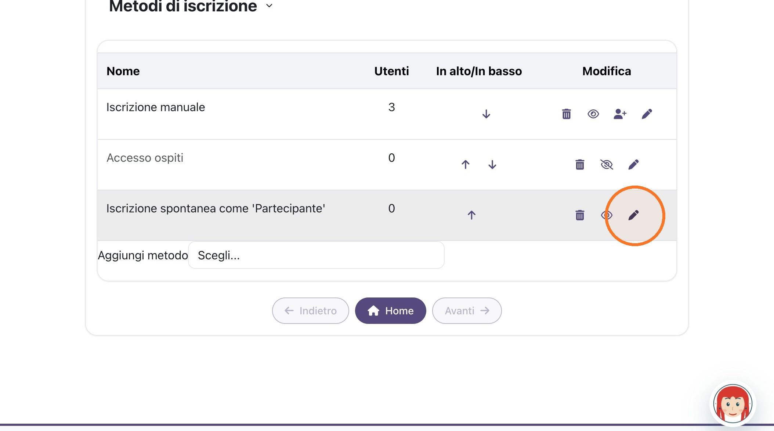Move Iscrizione spontanea up
This screenshot has width=774, height=431.
471,215
